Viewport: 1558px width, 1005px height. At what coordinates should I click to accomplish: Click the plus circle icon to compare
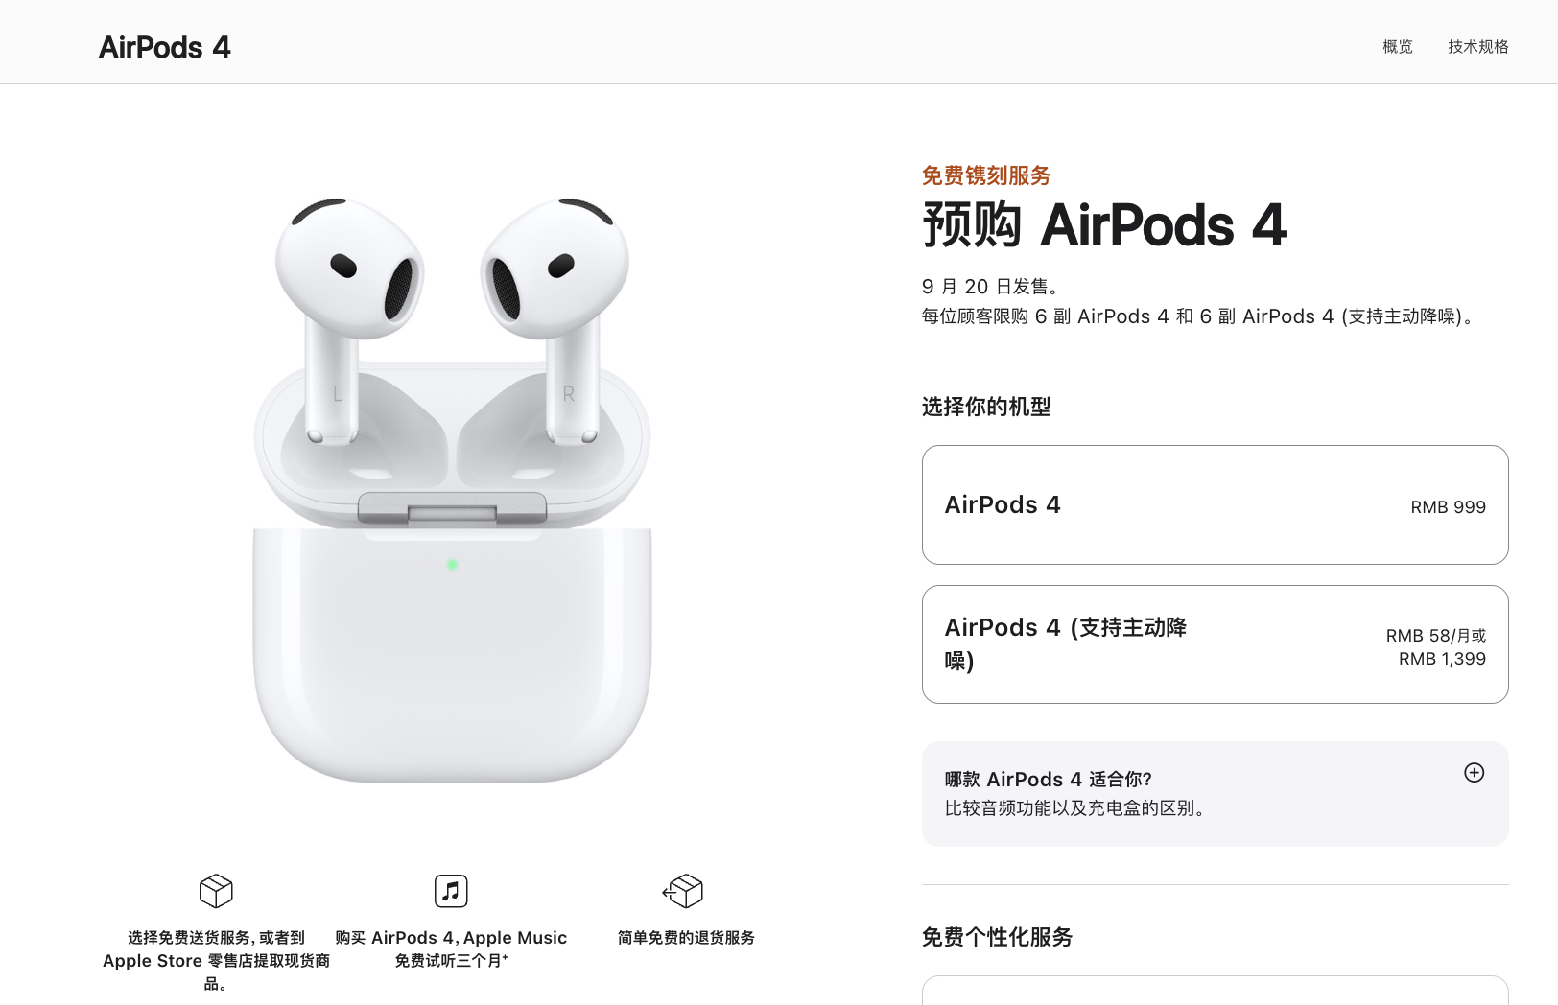pyautogui.click(x=1475, y=773)
